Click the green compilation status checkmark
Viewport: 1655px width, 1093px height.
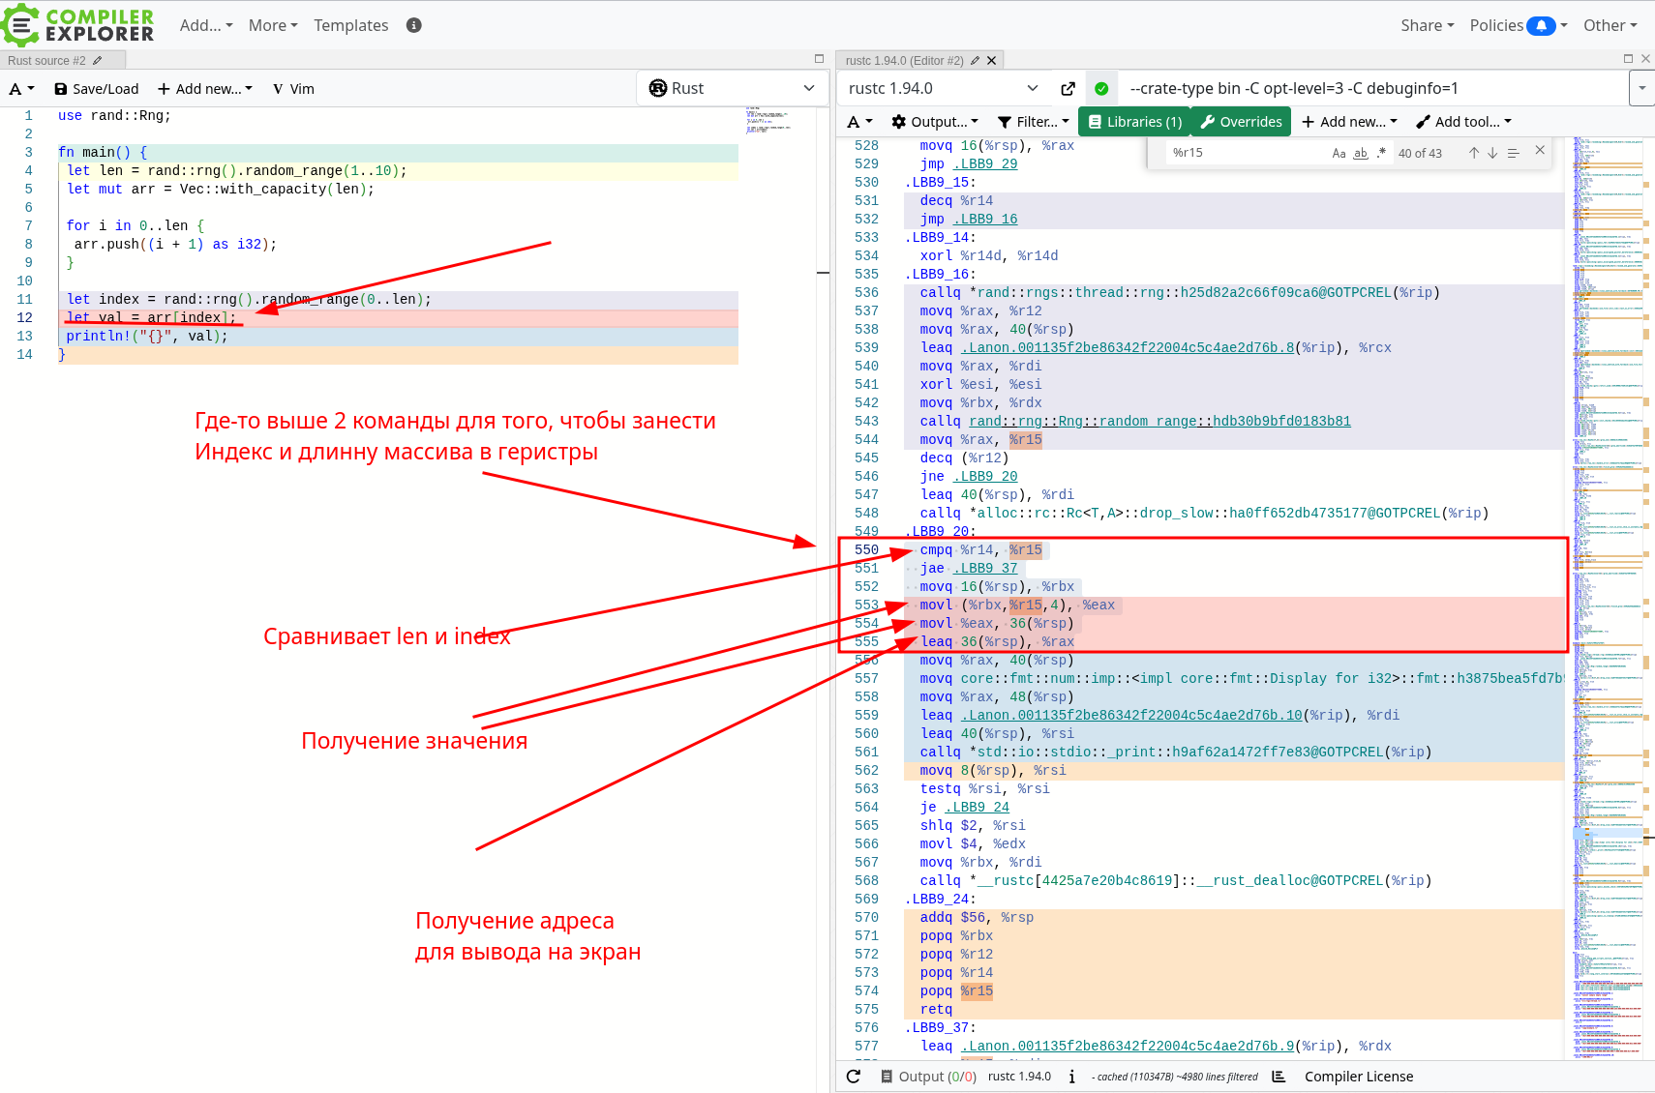pos(1101,88)
